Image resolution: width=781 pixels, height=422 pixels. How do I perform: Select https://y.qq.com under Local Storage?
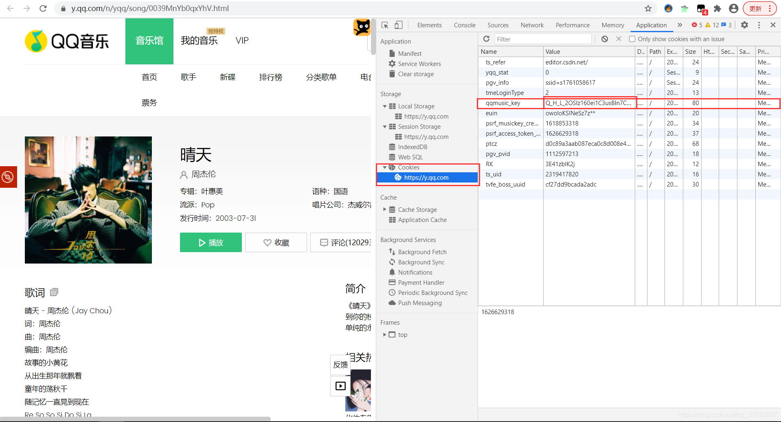tap(426, 116)
